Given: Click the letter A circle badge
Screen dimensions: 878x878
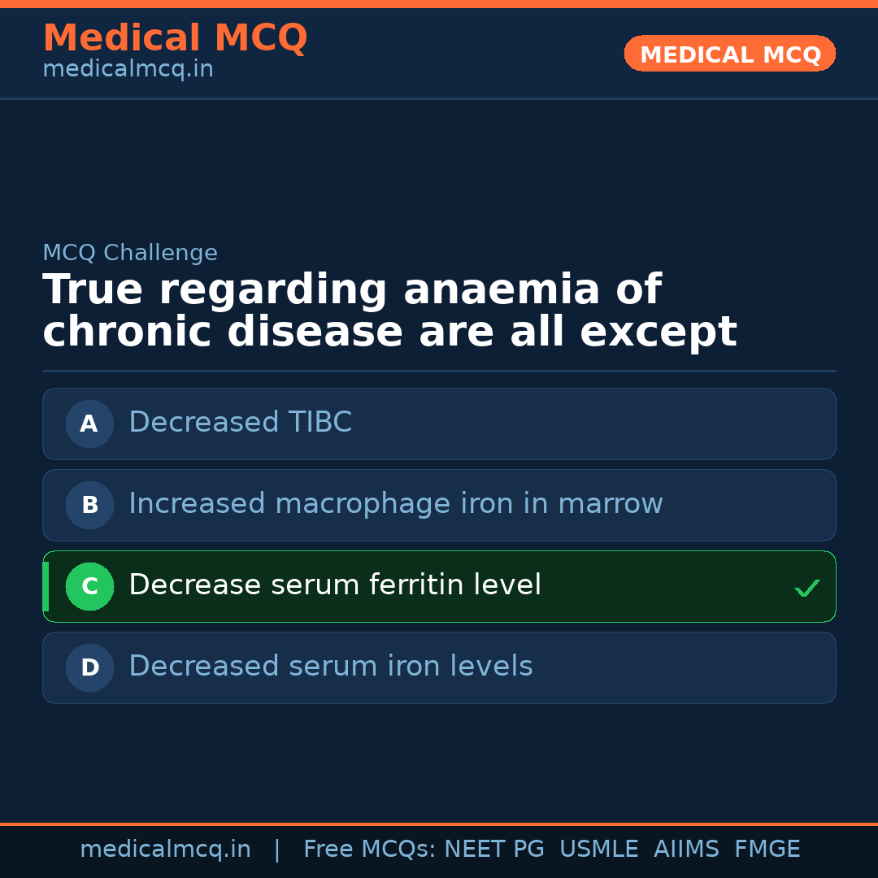Looking at the screenshot, I should click(x=89, y=424).
